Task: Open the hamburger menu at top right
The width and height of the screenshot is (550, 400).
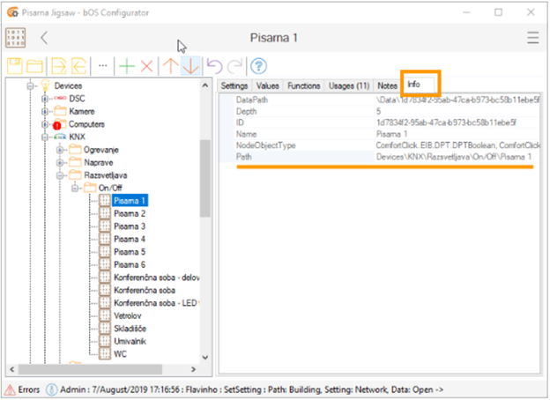Action: pyautogui.click(x=532, y=38)
